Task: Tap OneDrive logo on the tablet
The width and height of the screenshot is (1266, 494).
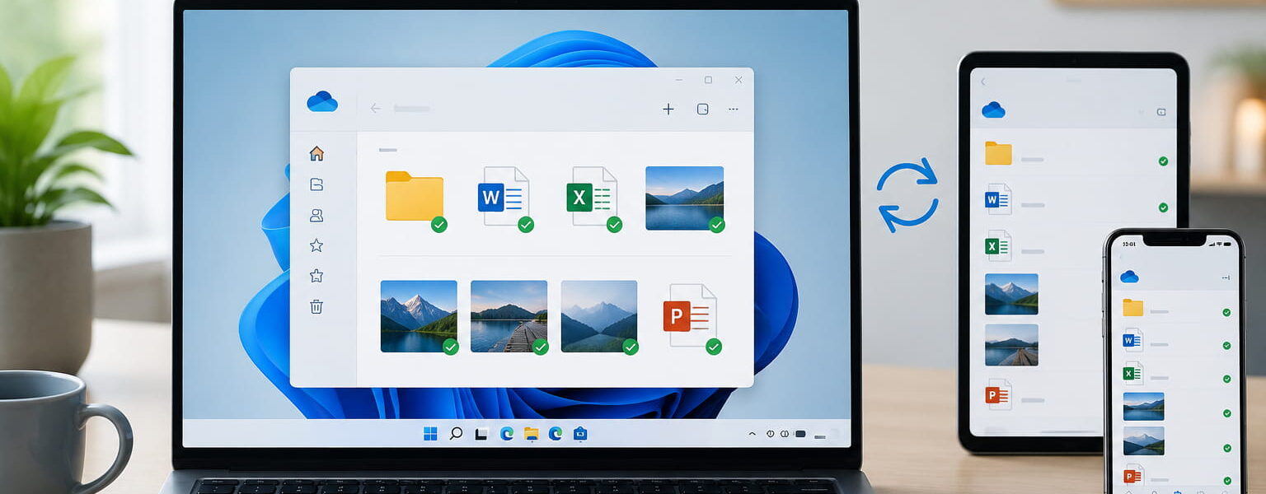Action: coord(993,110)
